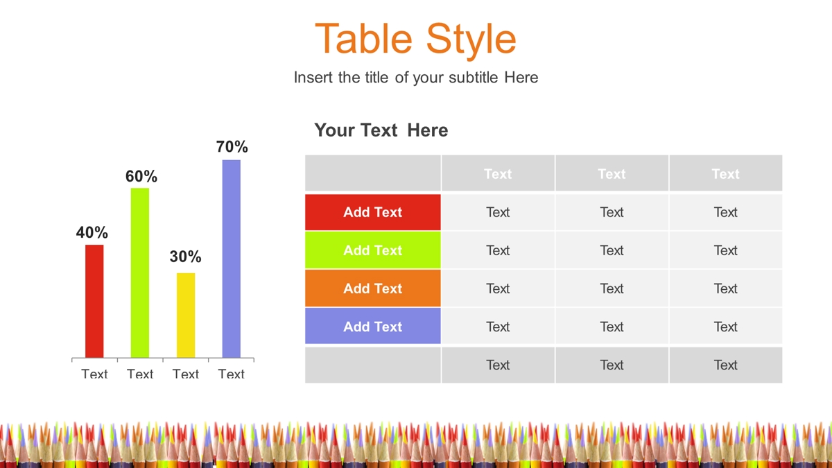The height and width of the screenshot is (468, 832).
Task: Select the subtitle text below the title
Action: [x=416, y=78]
